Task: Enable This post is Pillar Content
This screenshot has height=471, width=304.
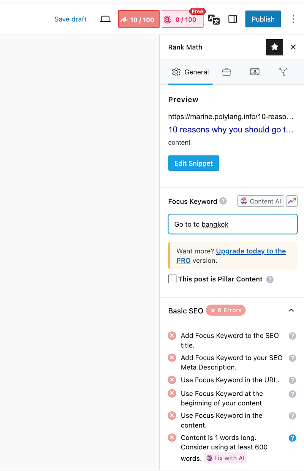Action: point(173,279)
